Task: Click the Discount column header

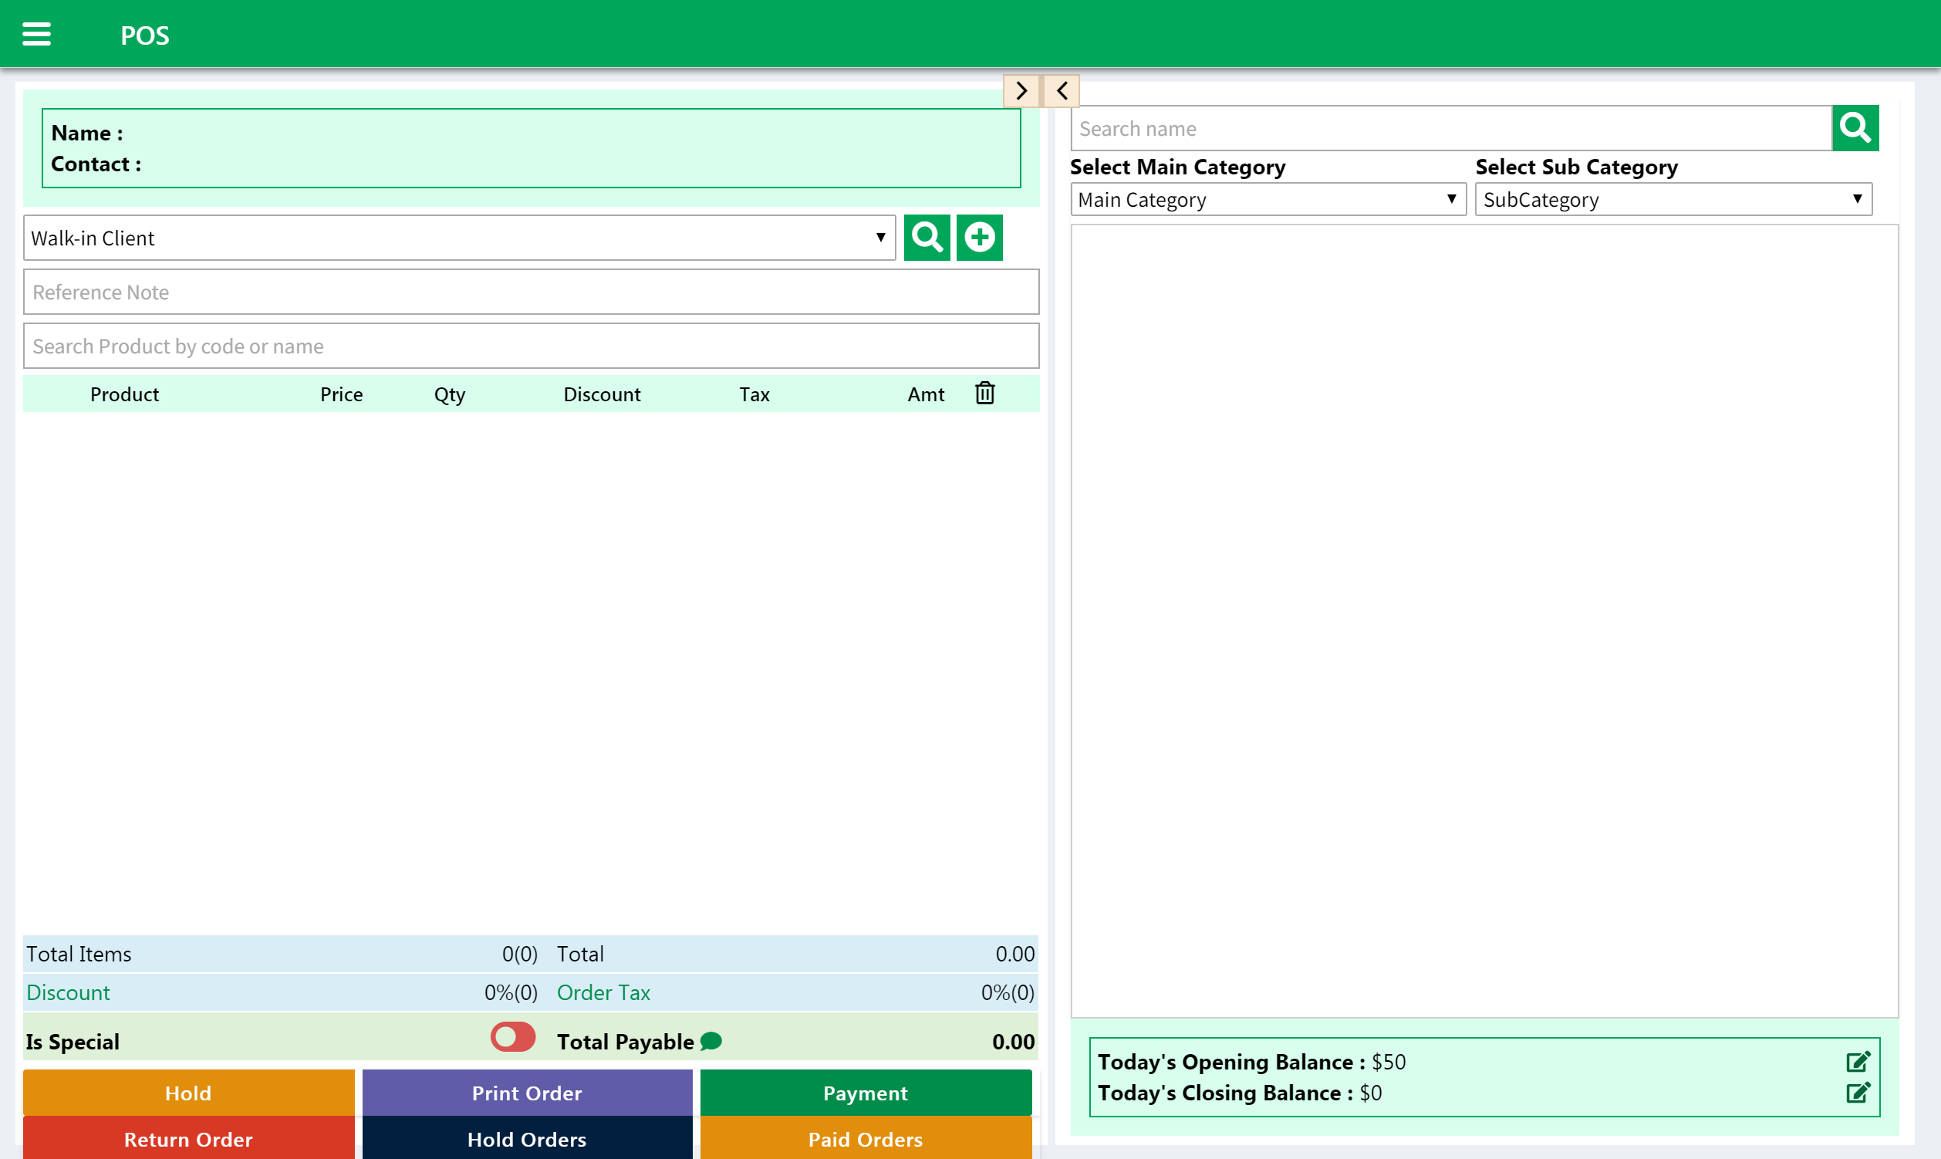Action: pyautogui.click(x=602, y=394)
